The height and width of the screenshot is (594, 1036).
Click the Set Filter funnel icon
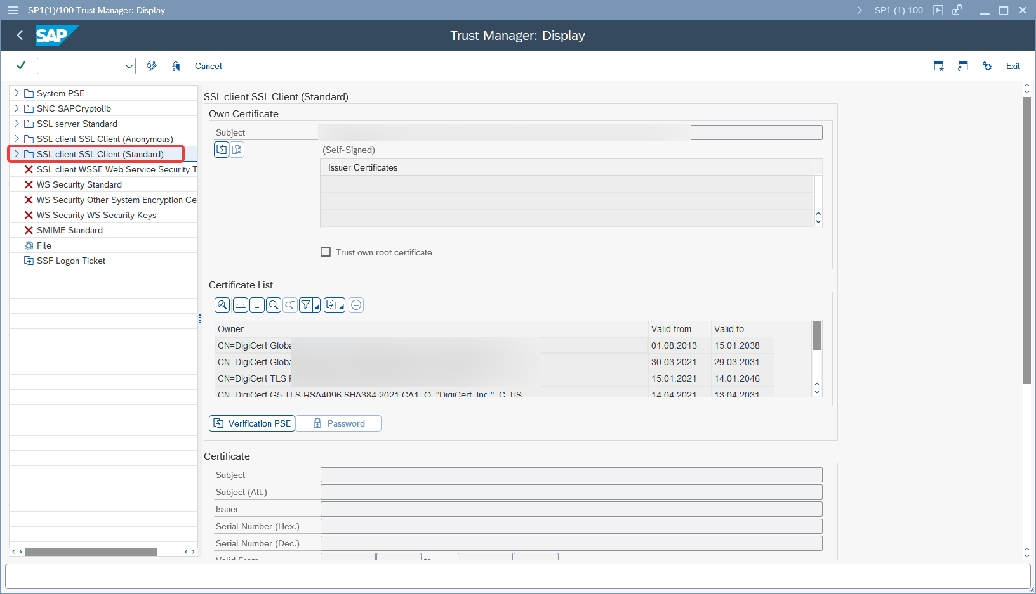[306, 305]
